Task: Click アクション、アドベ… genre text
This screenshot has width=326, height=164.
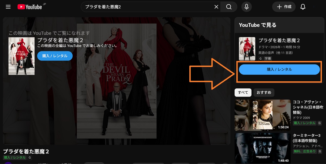Action: point(307,146)
